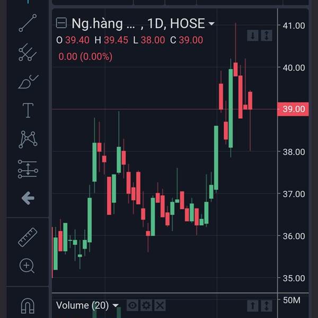
Task: Open Volume indicator settings gear
Action: pyautogui.click(x=146, y=305)
